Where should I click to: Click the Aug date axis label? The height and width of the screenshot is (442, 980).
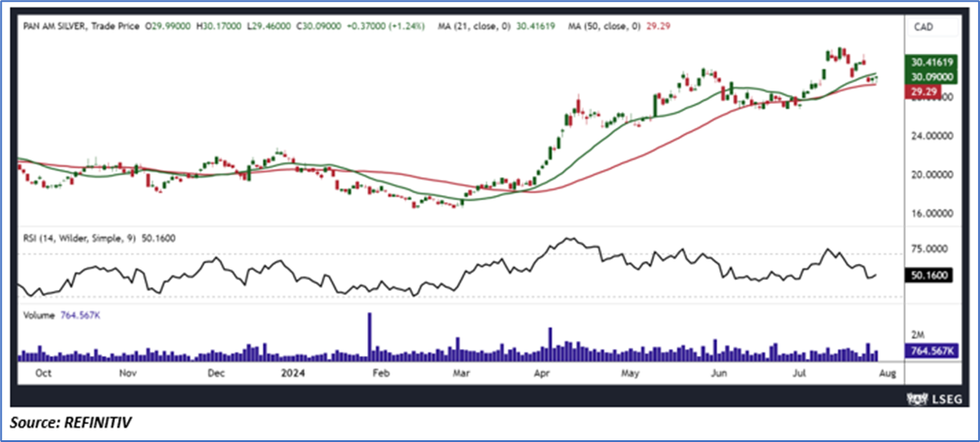click(x=888, y=373)
